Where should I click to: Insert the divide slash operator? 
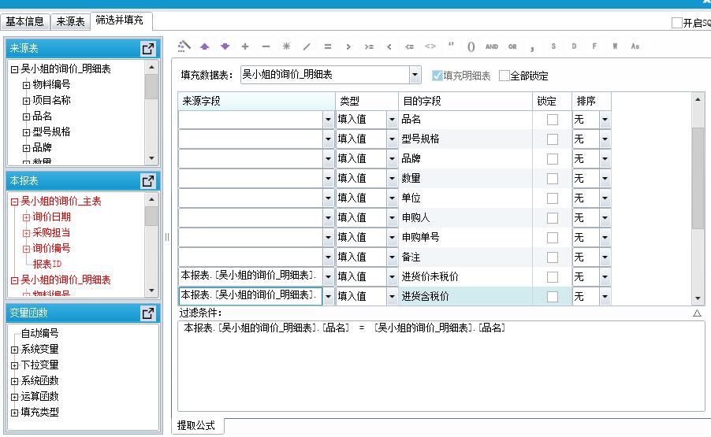tap(307, 46)
